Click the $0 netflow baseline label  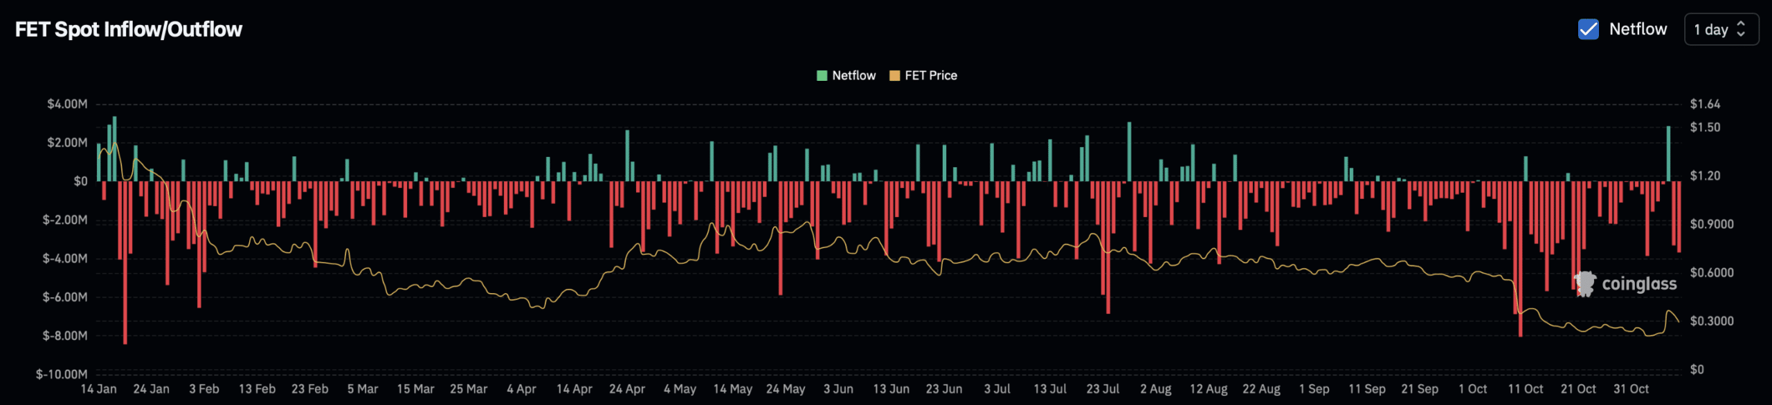pos(80,181)
